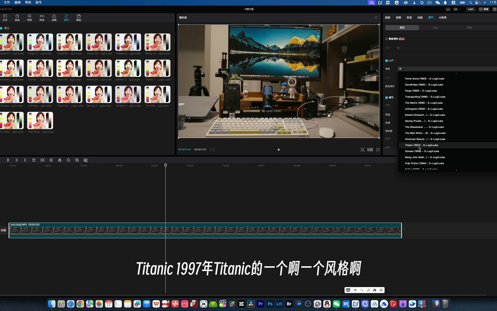Click the player focus-frame snapshot icon
Viewport: 497px width, 311px height.
pos(362,150)
